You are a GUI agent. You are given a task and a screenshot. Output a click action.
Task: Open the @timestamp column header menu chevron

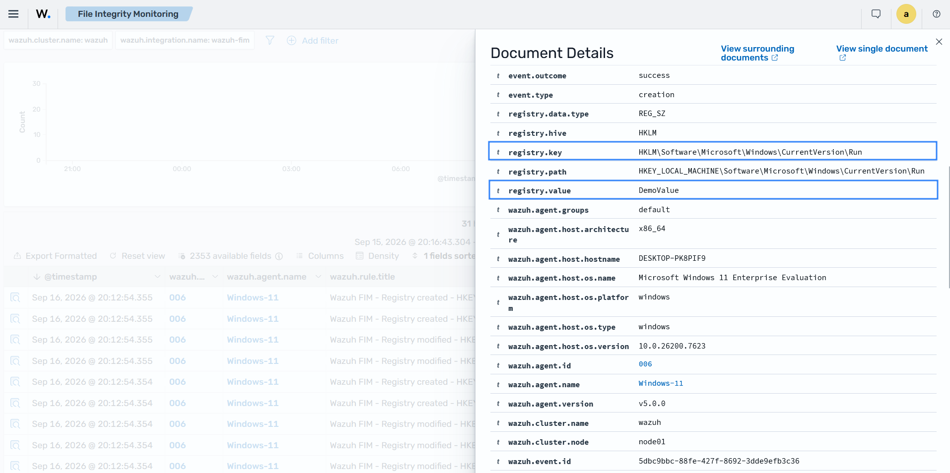157,277
